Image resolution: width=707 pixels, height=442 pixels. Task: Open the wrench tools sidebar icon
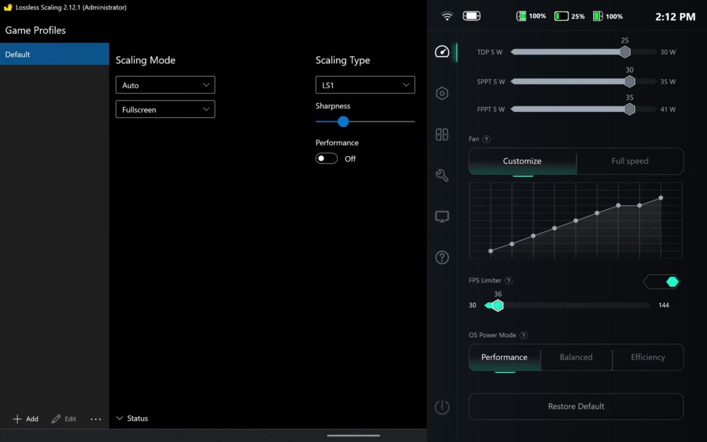point(442,175)
